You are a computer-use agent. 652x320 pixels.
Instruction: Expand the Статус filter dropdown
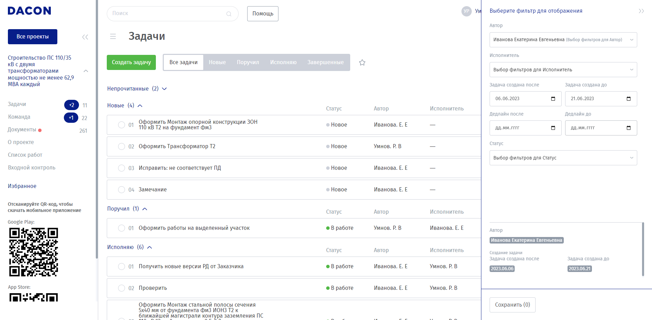(x=563, y=158)
